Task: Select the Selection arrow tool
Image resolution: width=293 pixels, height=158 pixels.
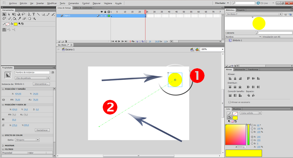Action: tap(4, 14)
